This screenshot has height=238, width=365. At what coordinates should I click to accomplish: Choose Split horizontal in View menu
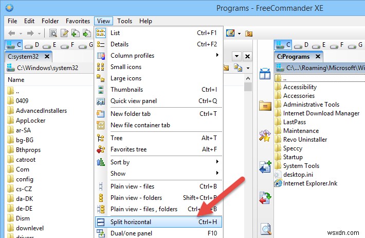point(158,222)
